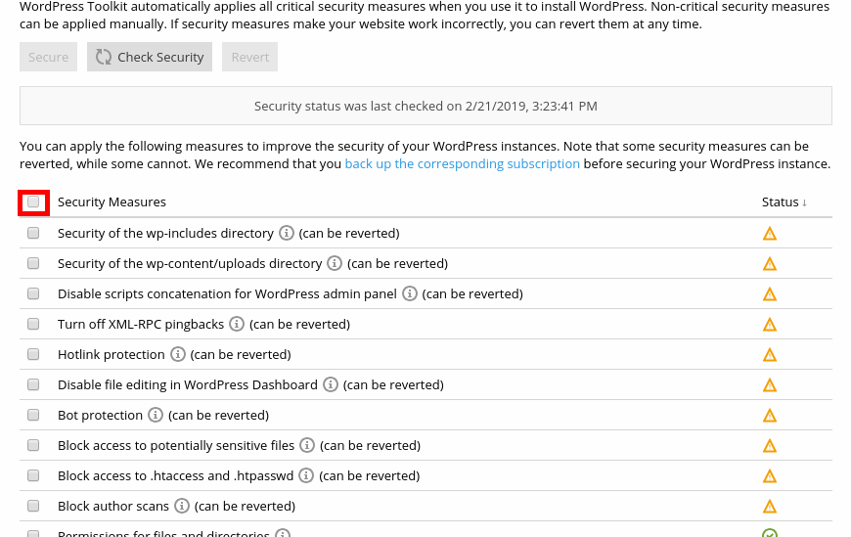Click info icon for sensitive files measure
The image size is (851, 537).
pos(307,445)
